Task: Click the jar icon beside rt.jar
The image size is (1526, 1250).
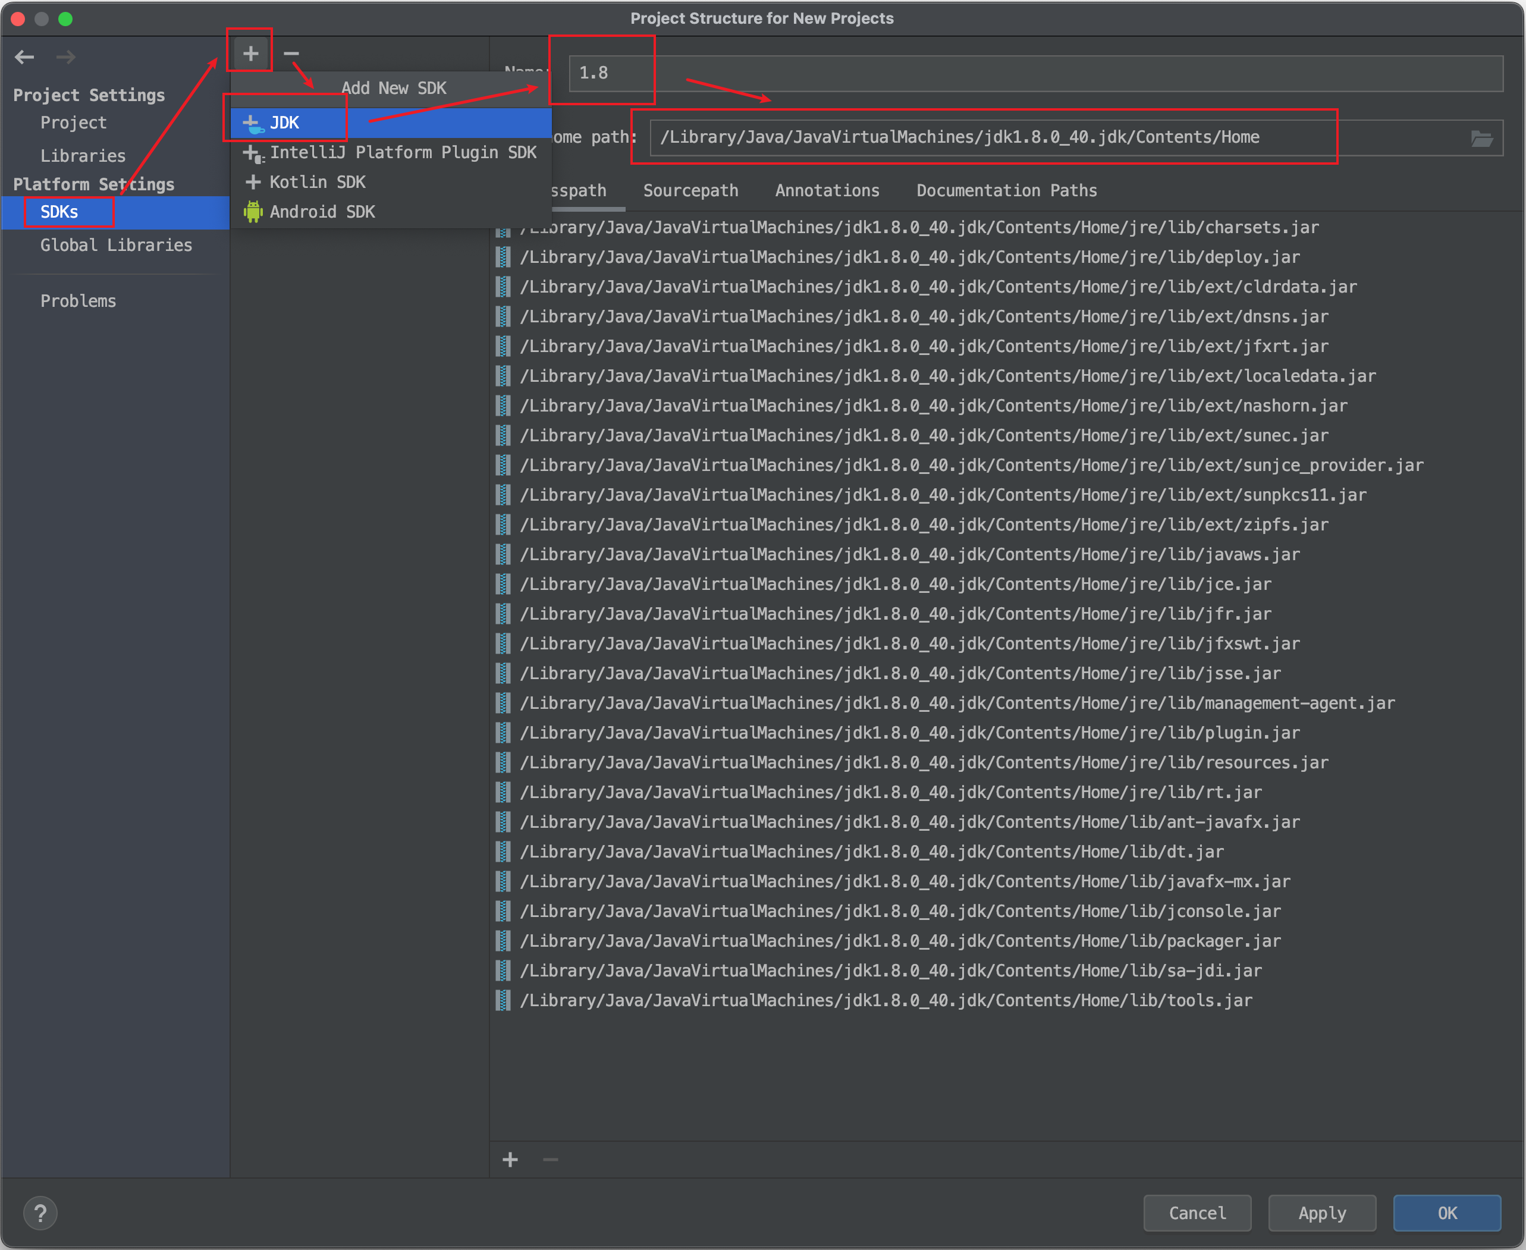Action: [503, 792]
